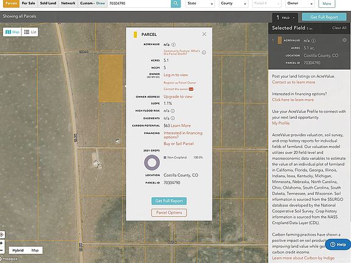Screen dimensions: 351x263
Task: Click Learn more about Carbon by Indigo
Action: (x=303, y=258)
